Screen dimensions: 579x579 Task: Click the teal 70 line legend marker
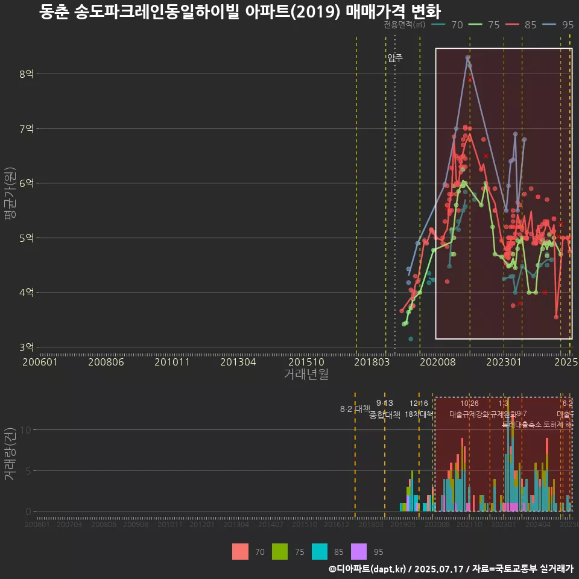438,25
